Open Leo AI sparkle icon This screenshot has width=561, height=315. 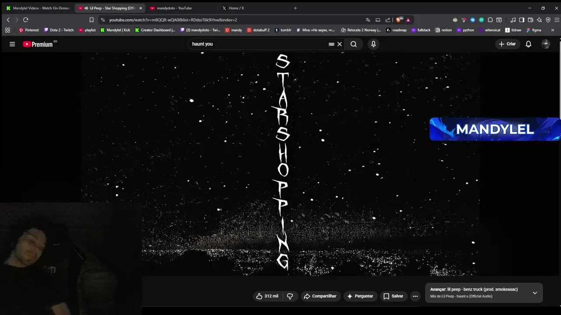click(539, 20)
